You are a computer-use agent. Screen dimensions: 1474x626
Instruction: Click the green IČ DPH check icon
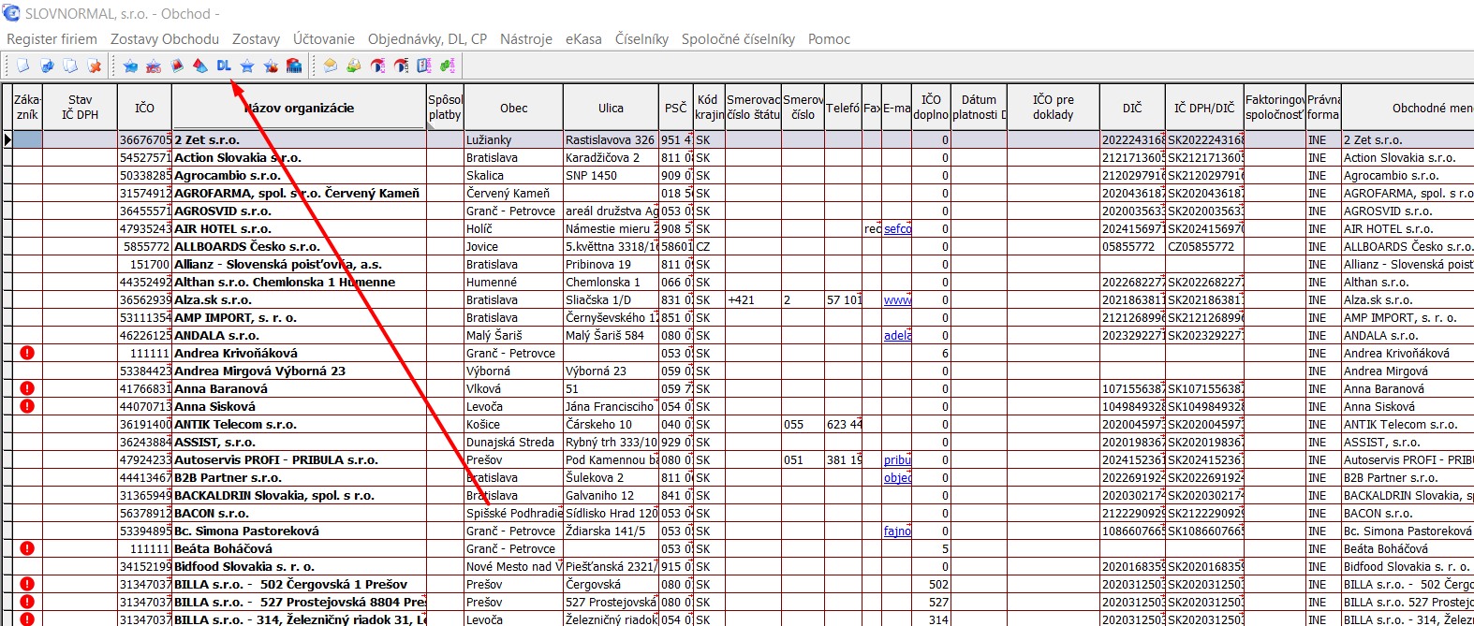448,66
